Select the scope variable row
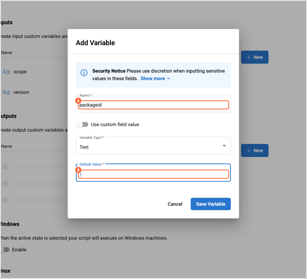This screenshot has width=307, height=279. pyautogui.click(x=34, y=72)
